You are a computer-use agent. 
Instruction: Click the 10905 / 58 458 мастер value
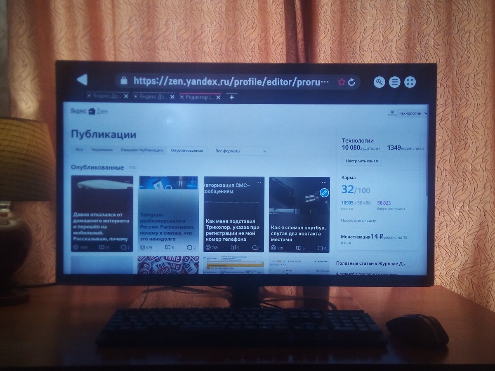coord(356,205)
